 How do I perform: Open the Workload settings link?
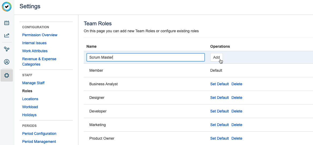pyautogui.click(x=30, y=107)
